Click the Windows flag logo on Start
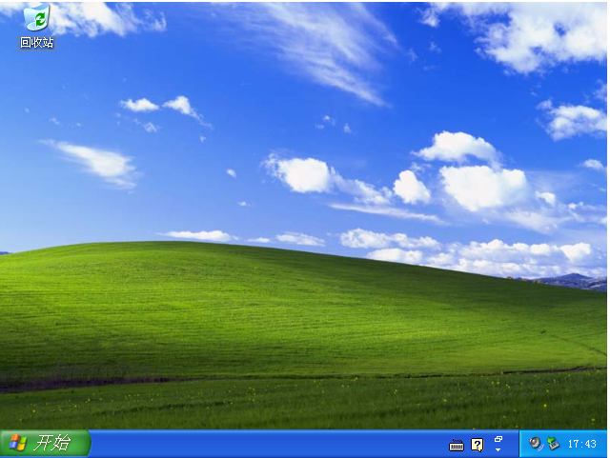The height and width of the screenshot is (458, 610). [x=18, y=443]
